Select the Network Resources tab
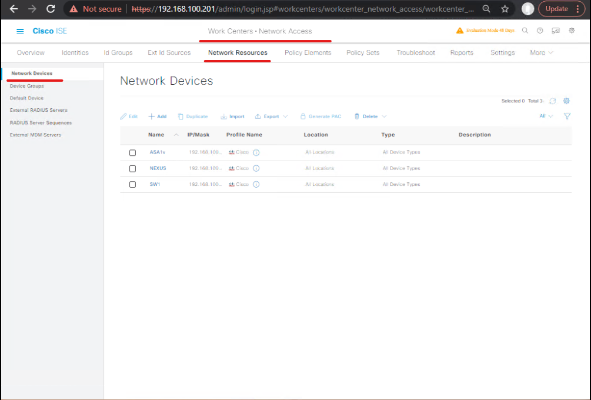The height and width of the screenshot is (400, 591). click(x=238, y=53)
